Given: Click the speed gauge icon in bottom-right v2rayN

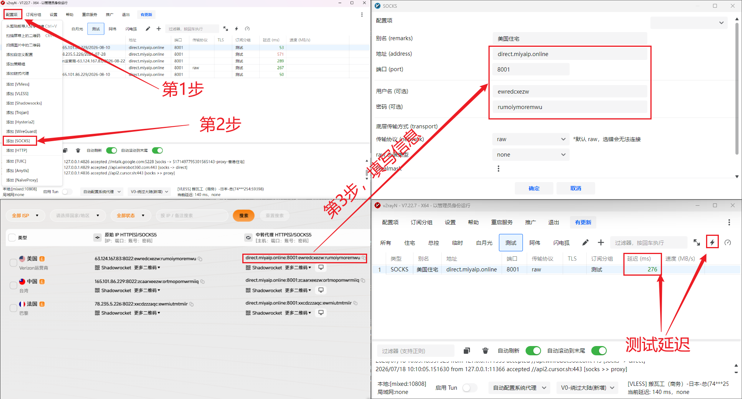Looking at the screenshot, I should 728,242.
